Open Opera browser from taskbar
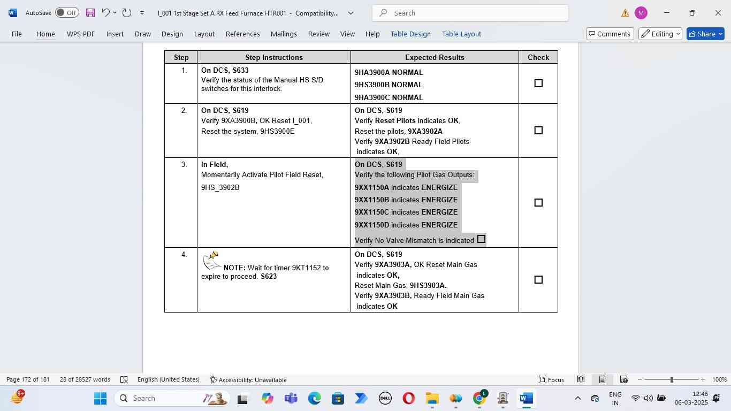731x411 pixels. 408,398
